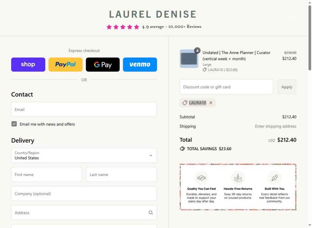Click the Undated Anne Planner product title
The height and width of the screenshot is (228, 312).
[236, 56]
